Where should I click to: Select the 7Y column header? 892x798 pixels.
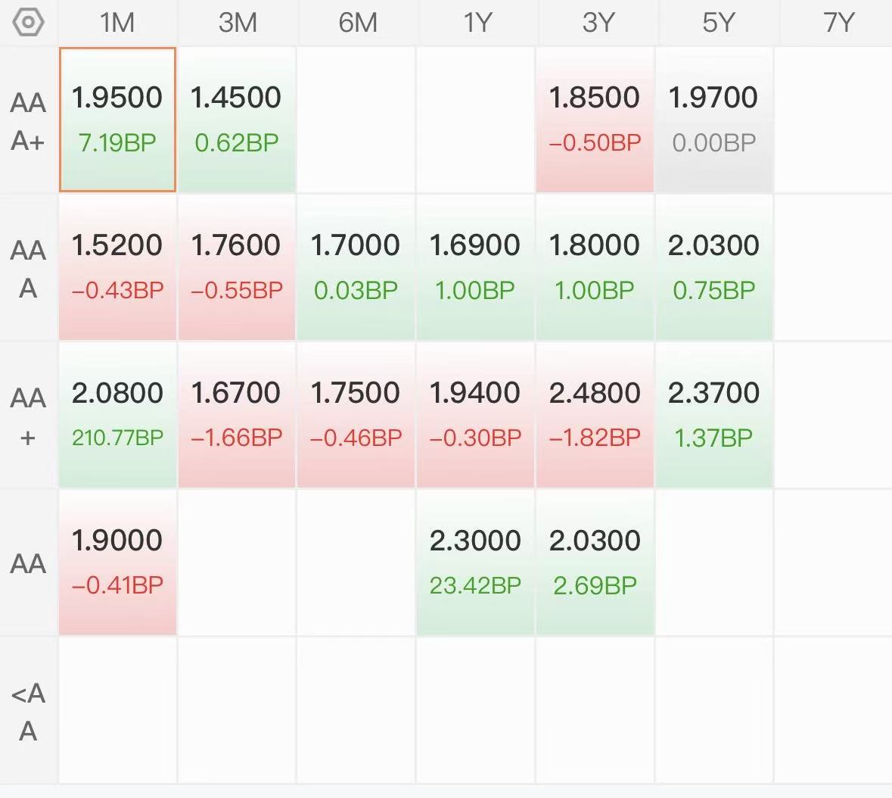coord(838,23)
